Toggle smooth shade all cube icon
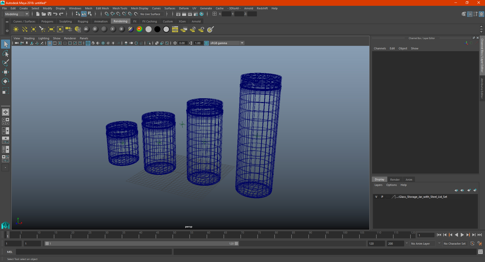This screenshot has height=262, width=485. tap(93, 43)
